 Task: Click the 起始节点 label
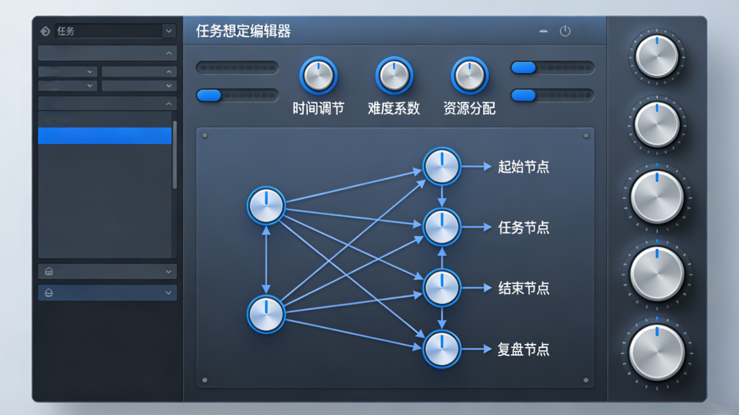pos(523,167)
